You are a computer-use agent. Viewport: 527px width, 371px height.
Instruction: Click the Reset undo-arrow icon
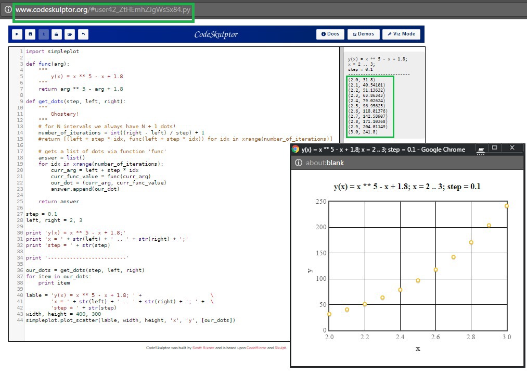pyautogui.click(x=83, y=34)
